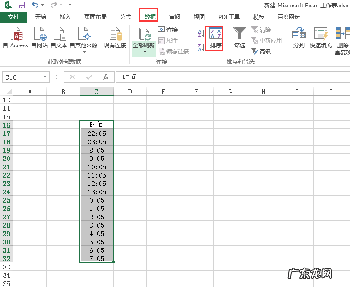Screen dimensions: 350x287
Task: Click the formula bar containing 时间
Action: click(233, 77)
